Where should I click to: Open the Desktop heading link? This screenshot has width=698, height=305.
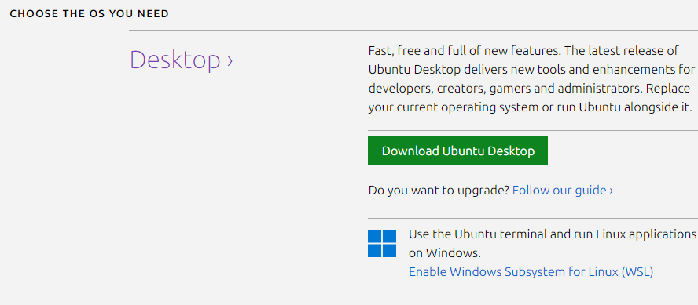point(181,60)
